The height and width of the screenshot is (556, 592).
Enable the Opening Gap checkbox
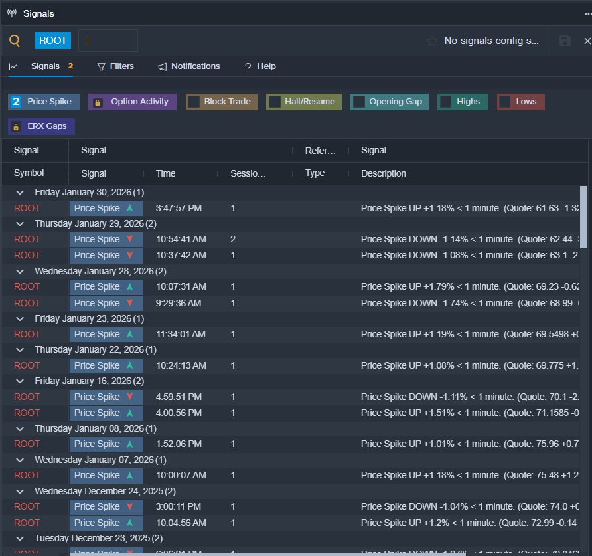click(x=359, y=102)
